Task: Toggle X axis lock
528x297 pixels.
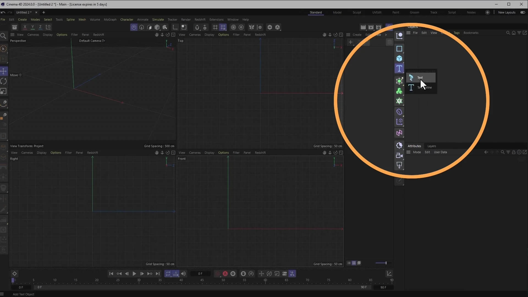Action: tap(25, 27)
